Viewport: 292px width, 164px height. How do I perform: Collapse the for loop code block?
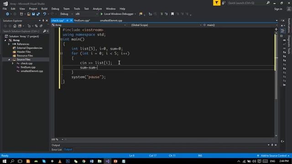pos(62,54)
